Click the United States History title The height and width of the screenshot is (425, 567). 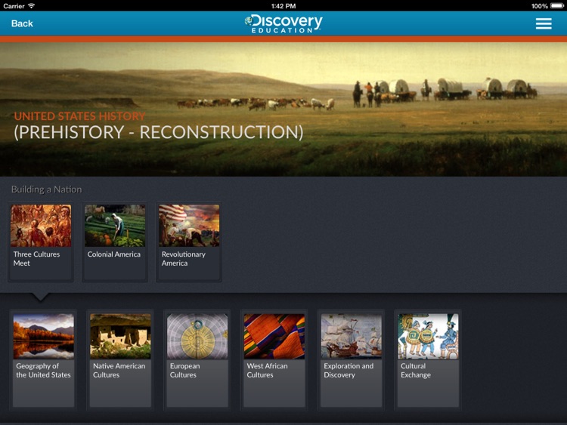pyautogui.click(x=79, y=116)
